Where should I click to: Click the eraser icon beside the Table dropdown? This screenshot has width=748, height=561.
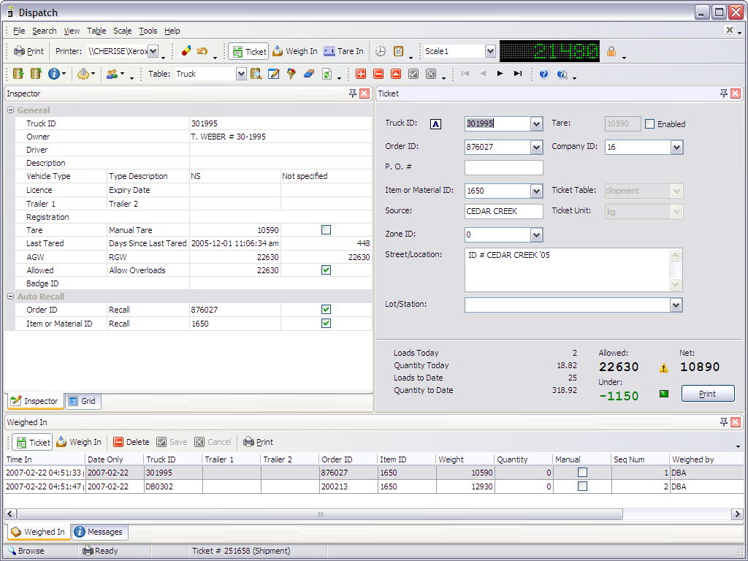(x=308, y=74)
